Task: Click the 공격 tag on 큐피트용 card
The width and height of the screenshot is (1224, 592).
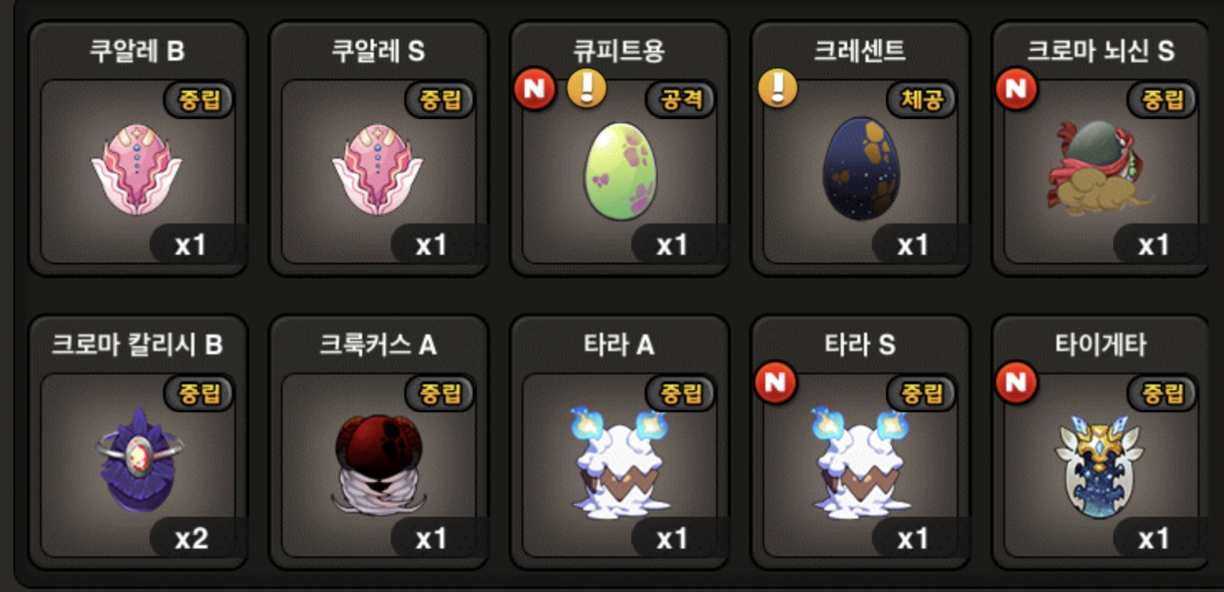Action: coord(680,100)
